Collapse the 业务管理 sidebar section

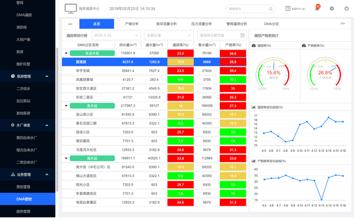47,174
